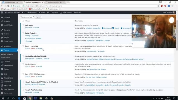Open Añadir nuevo submenu item

click(6, 57)
